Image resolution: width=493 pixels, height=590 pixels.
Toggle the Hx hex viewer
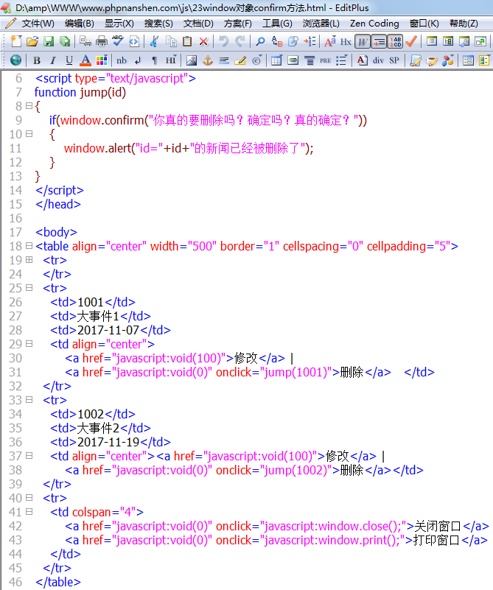[x=346, y=41]
